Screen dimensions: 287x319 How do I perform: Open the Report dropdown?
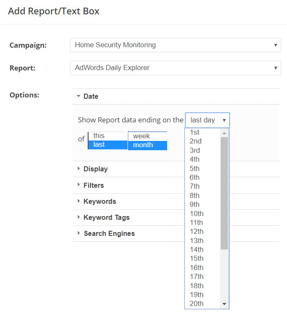point(175,68)
